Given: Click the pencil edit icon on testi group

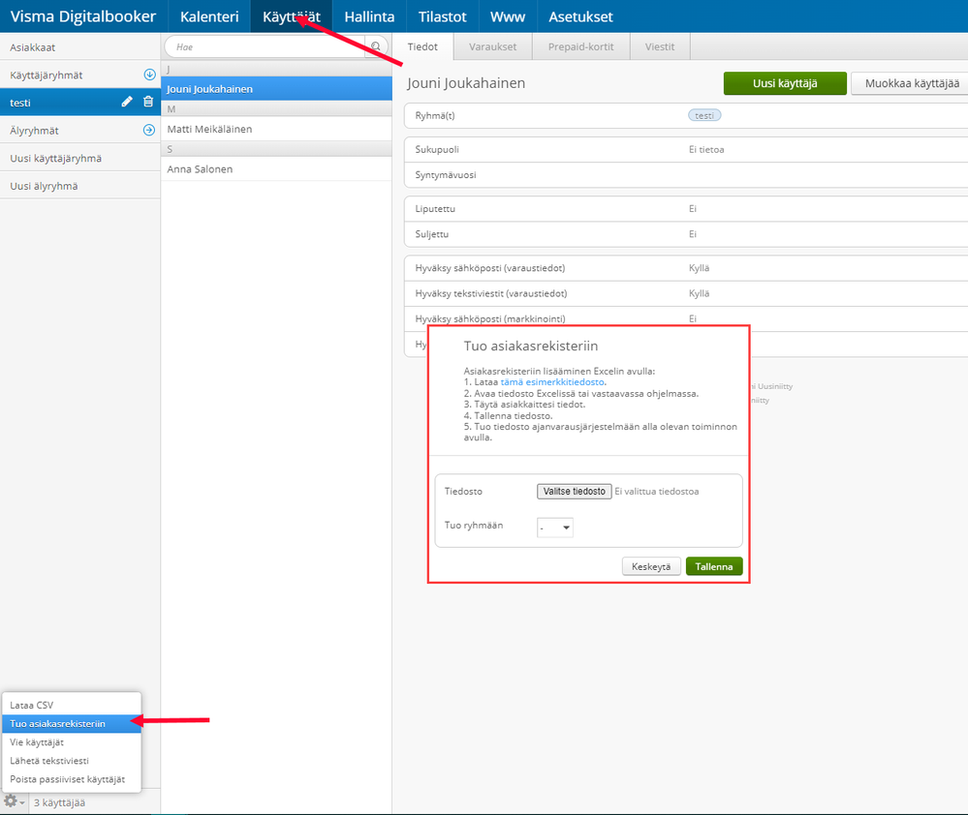Looking at the screenshot, I should [x=127, y=102].
